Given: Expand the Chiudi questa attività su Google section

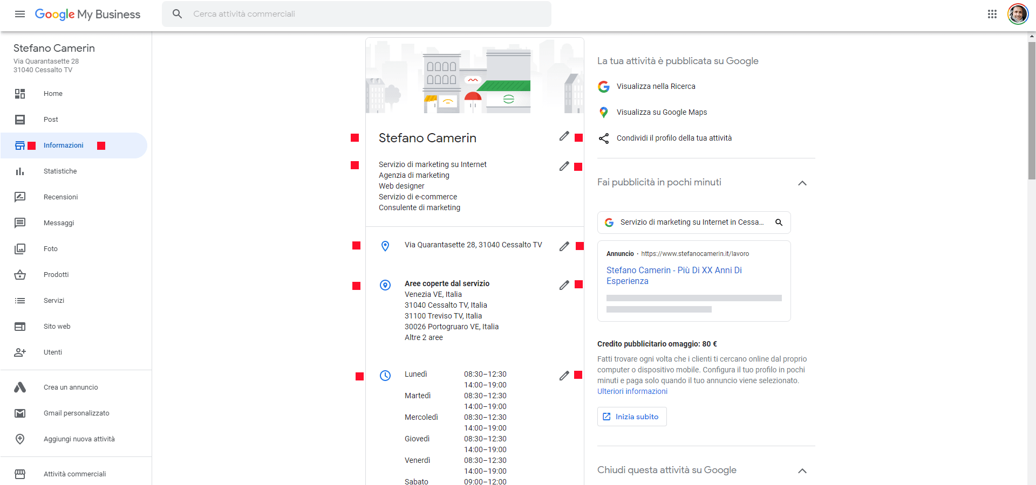Looking at the screenshot, I should pos(802,470).
